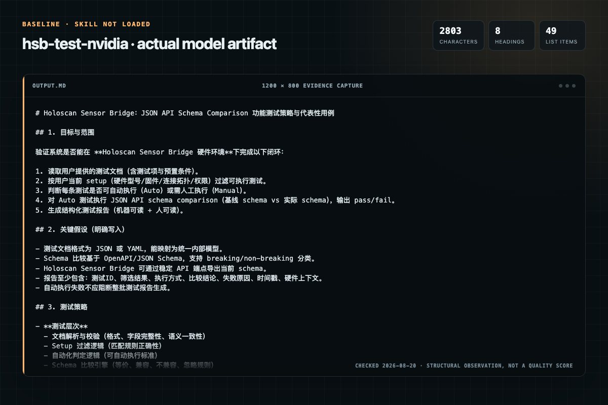The image size is (608, 405).
Task: Click the 8 headings stat card
Action: tap(511, 35)
